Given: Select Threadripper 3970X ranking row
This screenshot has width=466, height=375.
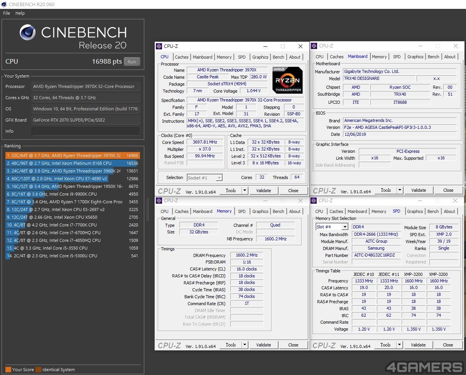Looking at the screenshot, I should [73, 155].
